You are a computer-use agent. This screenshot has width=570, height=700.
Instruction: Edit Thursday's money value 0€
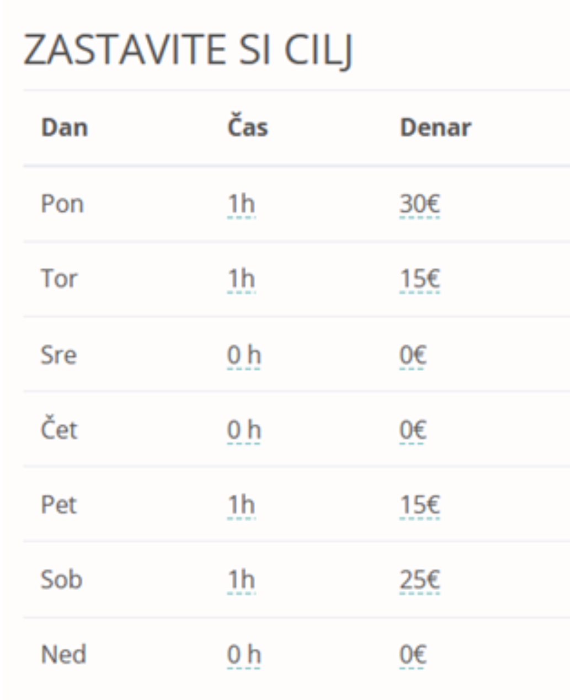[413, 430]
